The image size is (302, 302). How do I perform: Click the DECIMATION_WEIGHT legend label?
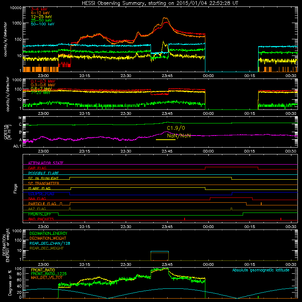click(48, 239)
